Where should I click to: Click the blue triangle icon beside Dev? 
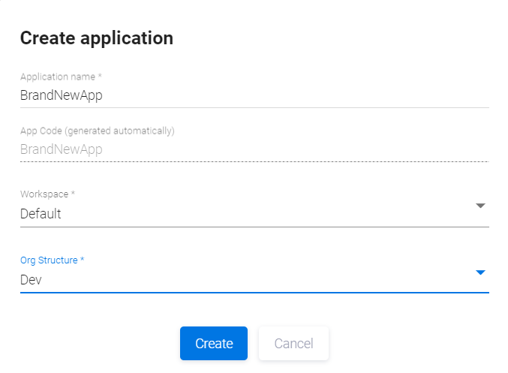pos(481,272)
